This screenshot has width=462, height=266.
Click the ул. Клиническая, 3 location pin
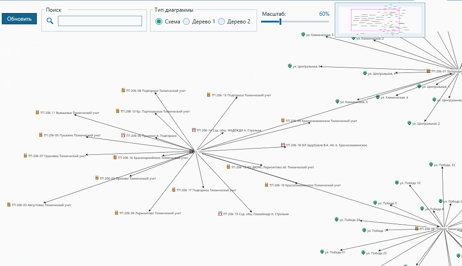338,102
